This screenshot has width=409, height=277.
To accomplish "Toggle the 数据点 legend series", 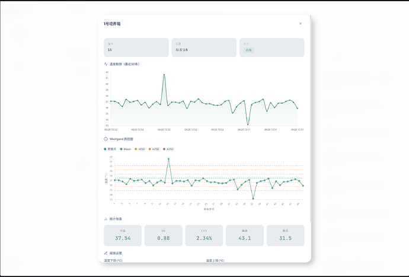I will [x=110, y=149].
